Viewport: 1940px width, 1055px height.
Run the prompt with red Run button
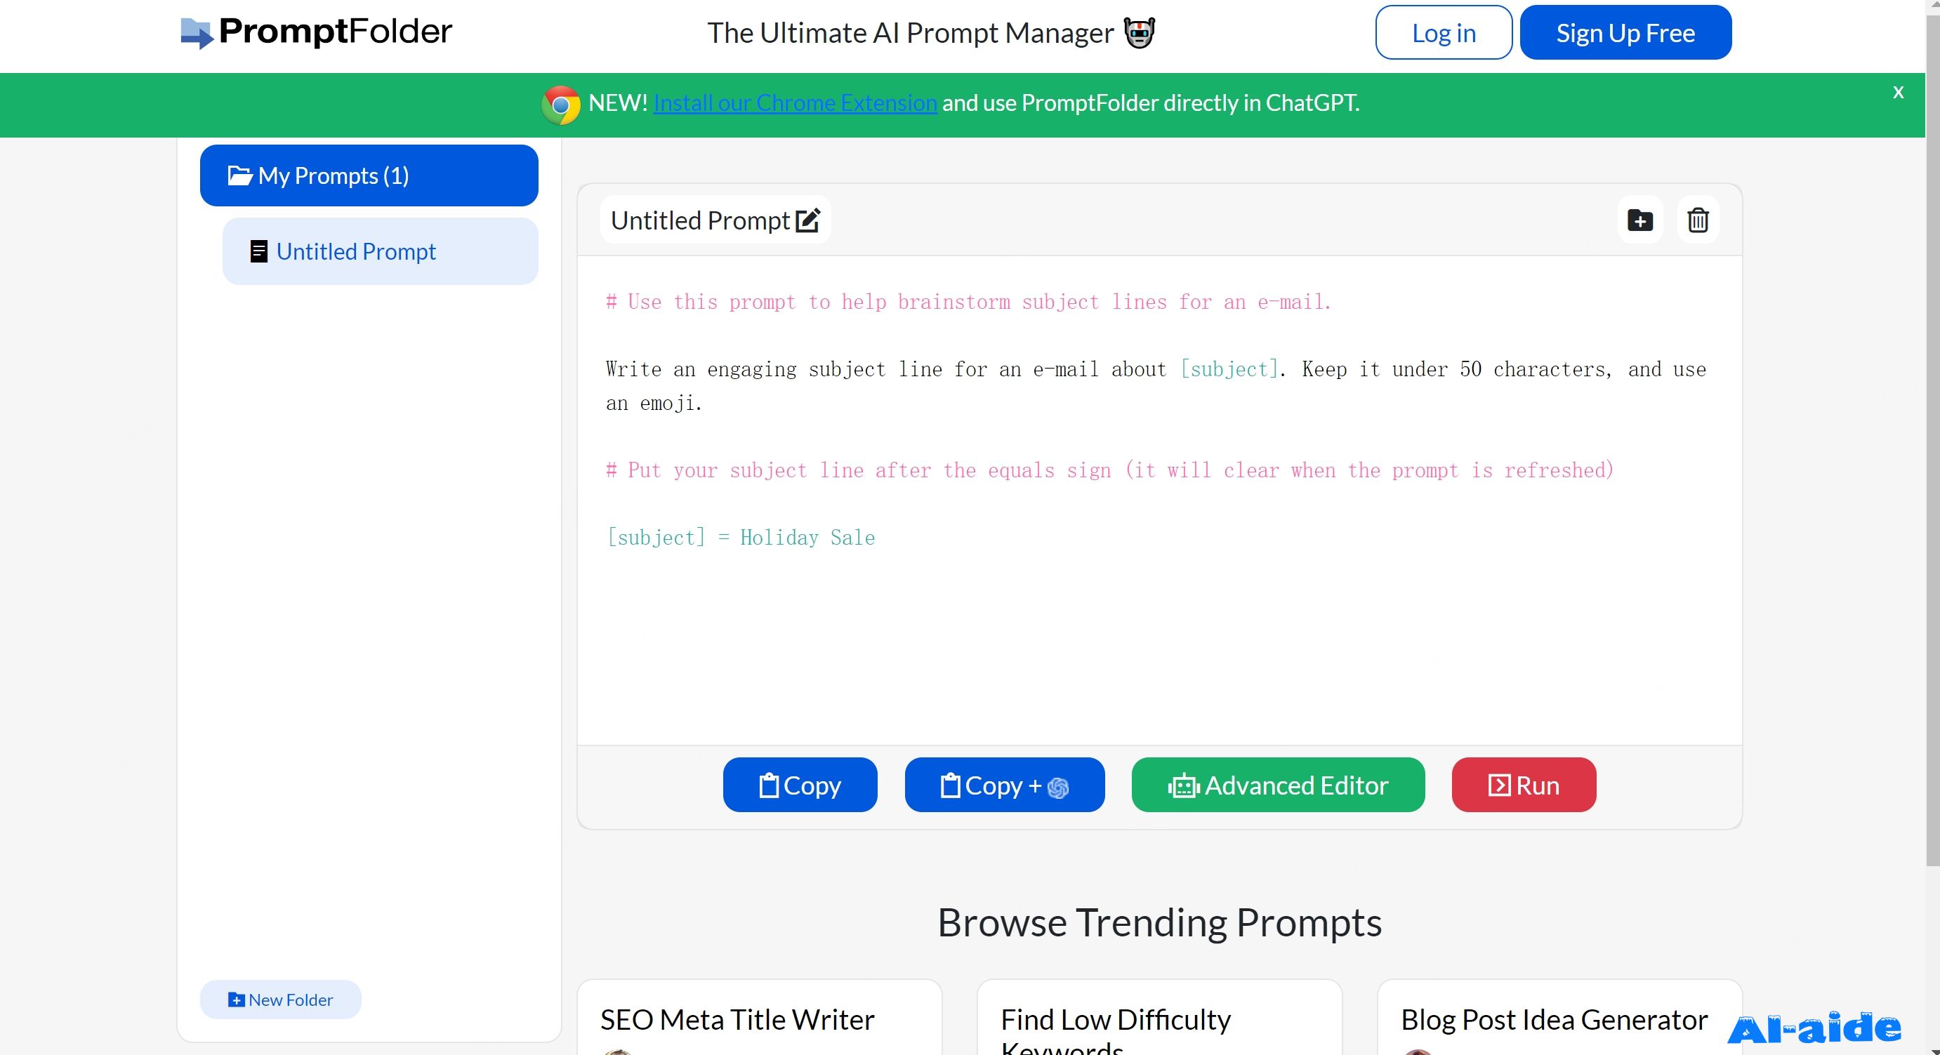click(x=1524, y=785)
